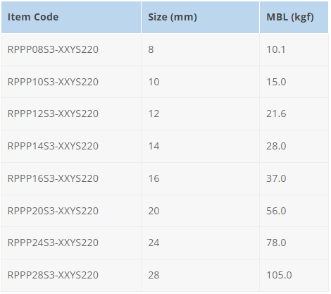This screenshot has height=294, width=331.
Task: Select item code RPPP24S3-XXYS220
Action: click(53, 243)
